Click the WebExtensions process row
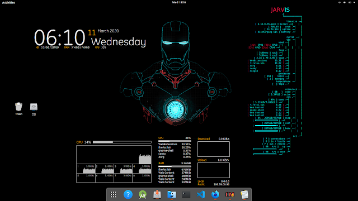Screen dimensions: 358x201 coord(175,144)
